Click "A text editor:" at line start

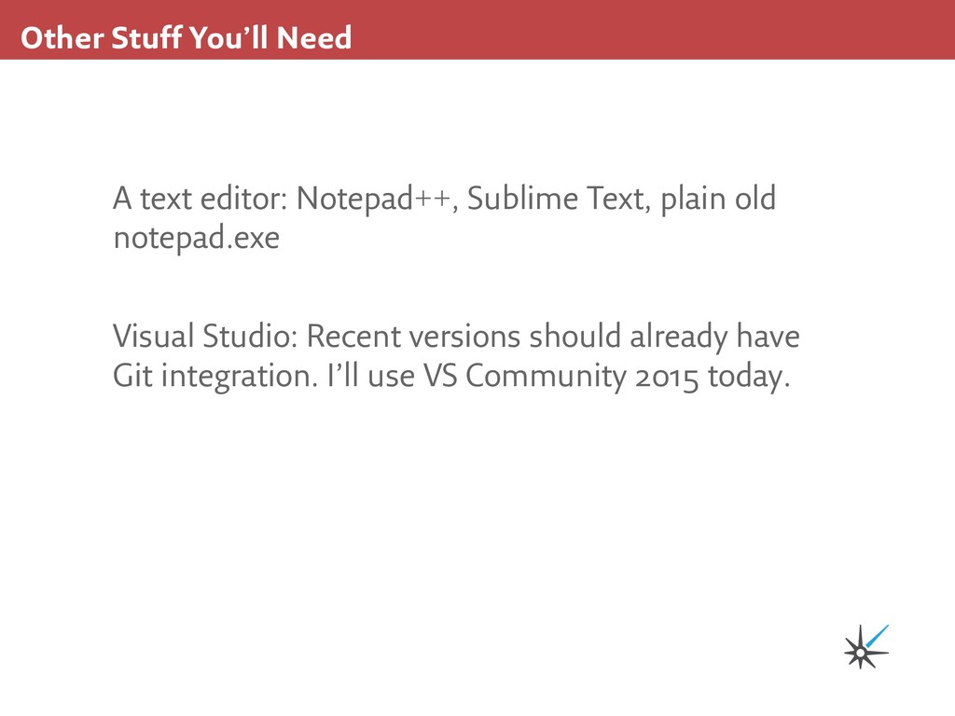[x=201, y=200]
